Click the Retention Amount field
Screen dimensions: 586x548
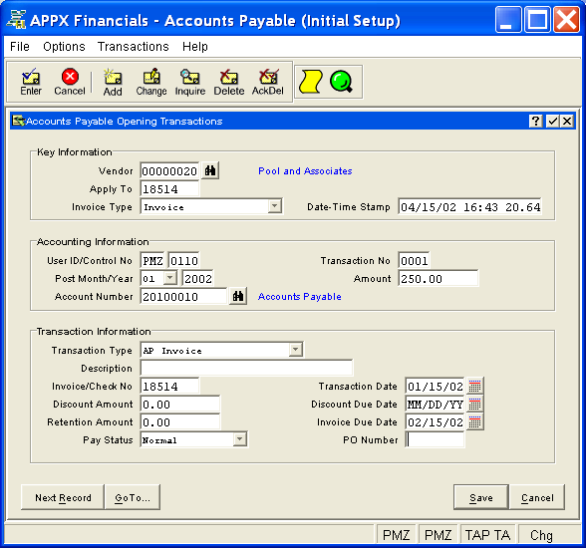coord(180,422)
